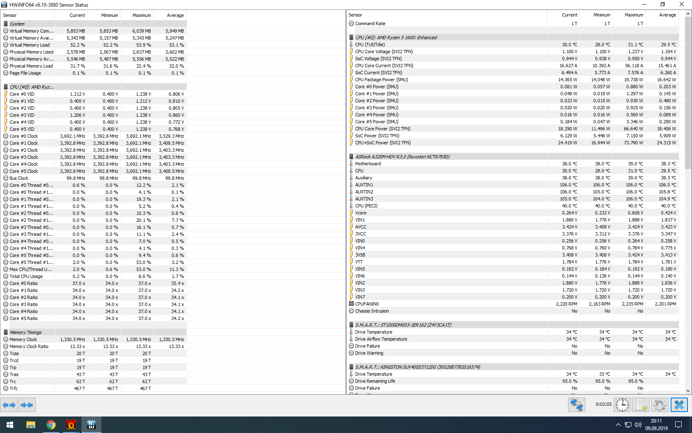The image size is (692, 433).
Task: Select the Tras timing row
Action: pyautogui.click(x=94, y=374)
